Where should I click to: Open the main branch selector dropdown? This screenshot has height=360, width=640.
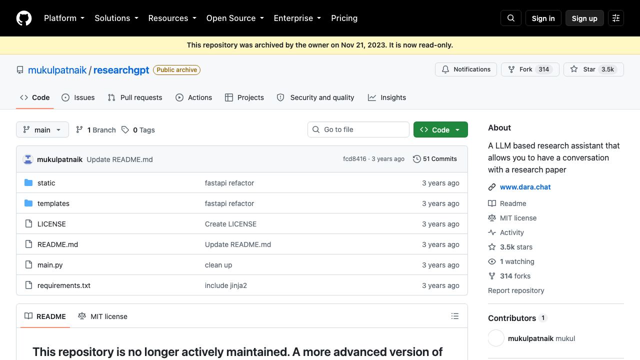pyautogui.click(x=42, y=130)
